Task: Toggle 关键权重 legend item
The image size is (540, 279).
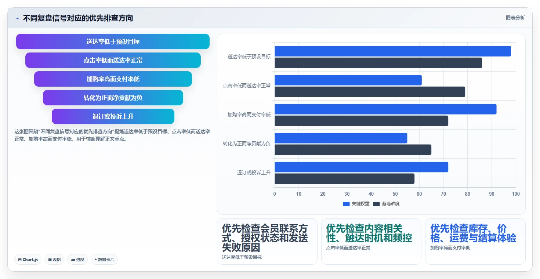Action: tap(356, 204)
